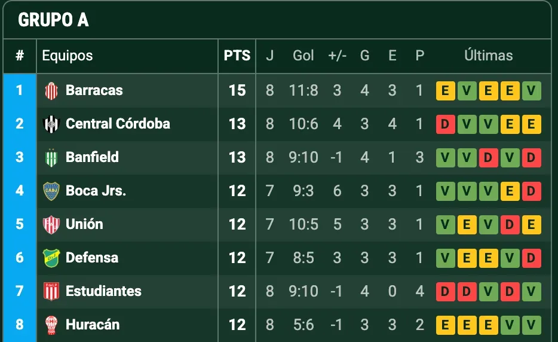Click the Boca Jrs. club badge
This screenshot has width=558, height=342.
tap(51, 191)
